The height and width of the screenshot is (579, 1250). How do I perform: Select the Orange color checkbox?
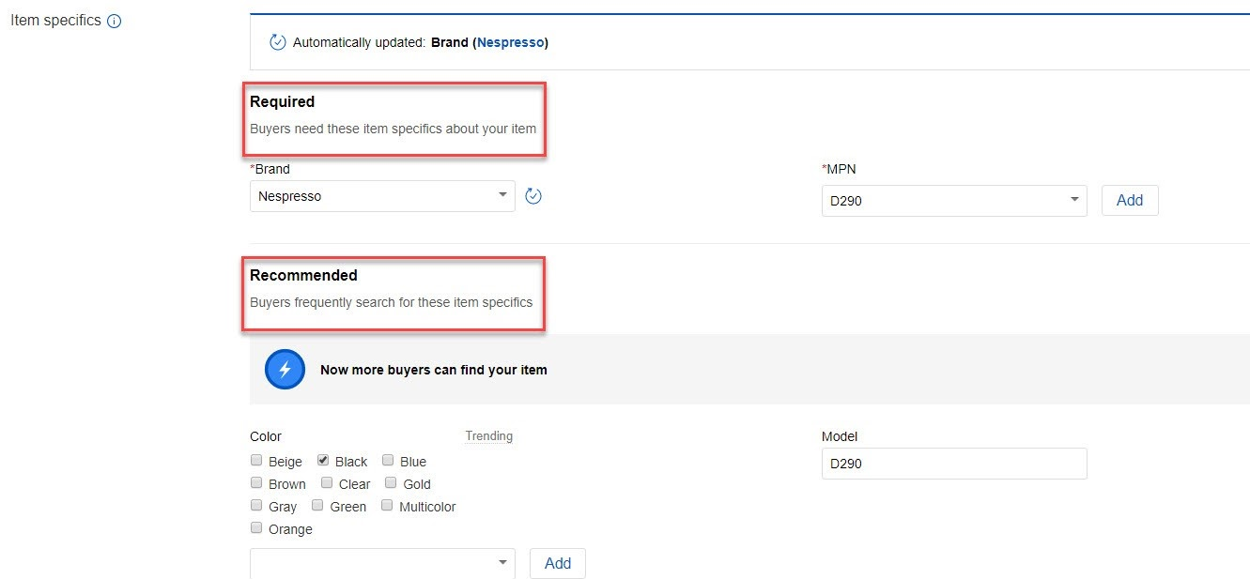click(256, 528)
